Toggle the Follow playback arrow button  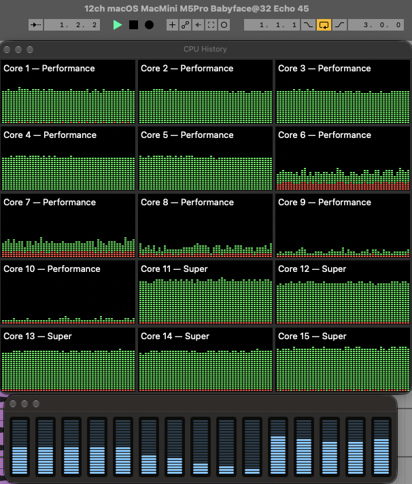click(x=35, y=25)
